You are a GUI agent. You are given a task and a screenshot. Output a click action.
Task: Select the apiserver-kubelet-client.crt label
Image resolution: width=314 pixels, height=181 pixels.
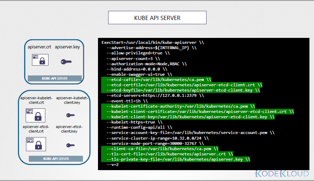[36, 100]
